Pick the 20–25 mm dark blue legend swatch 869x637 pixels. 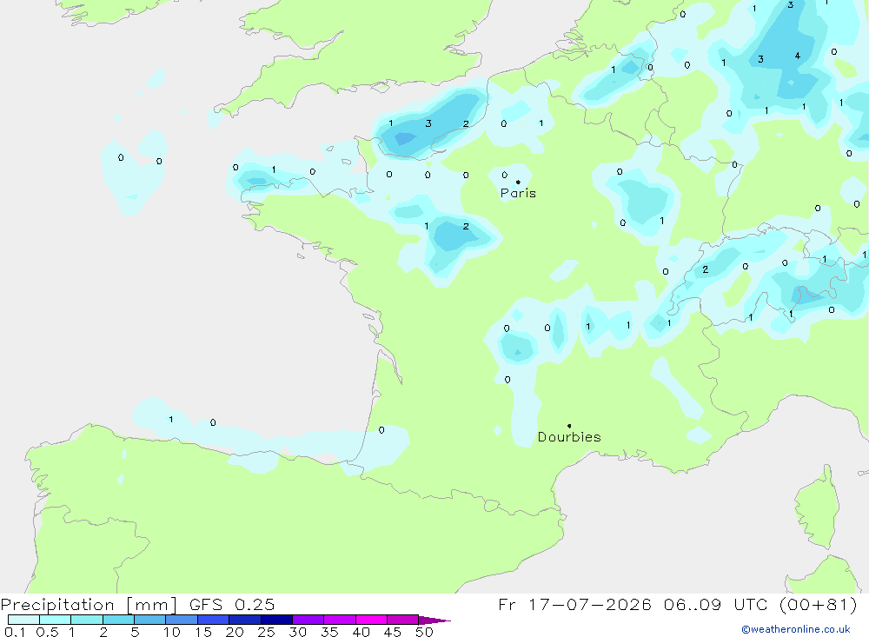[245, 620]
